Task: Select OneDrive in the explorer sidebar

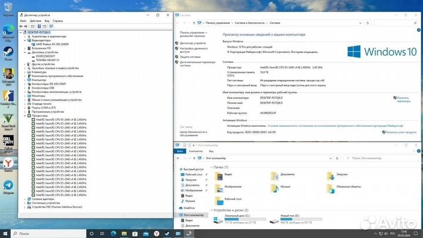Action: pos(189,208)
